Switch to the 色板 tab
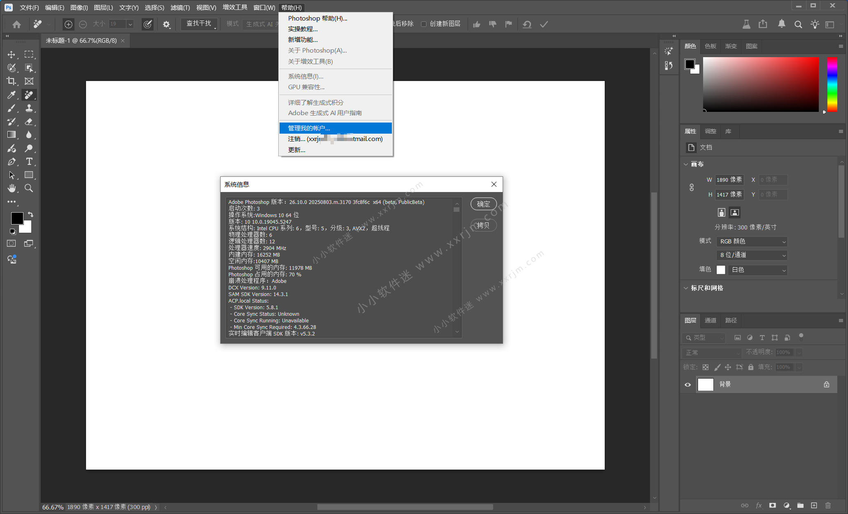The height and width of the screenshot is (514, 848). pyautogui.click(x=711, y=46)
